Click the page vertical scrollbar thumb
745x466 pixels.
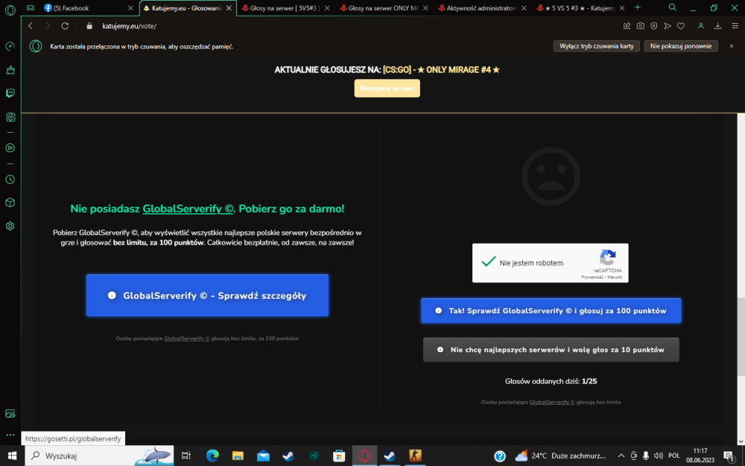pyautogui.click(x=741, y=336)
